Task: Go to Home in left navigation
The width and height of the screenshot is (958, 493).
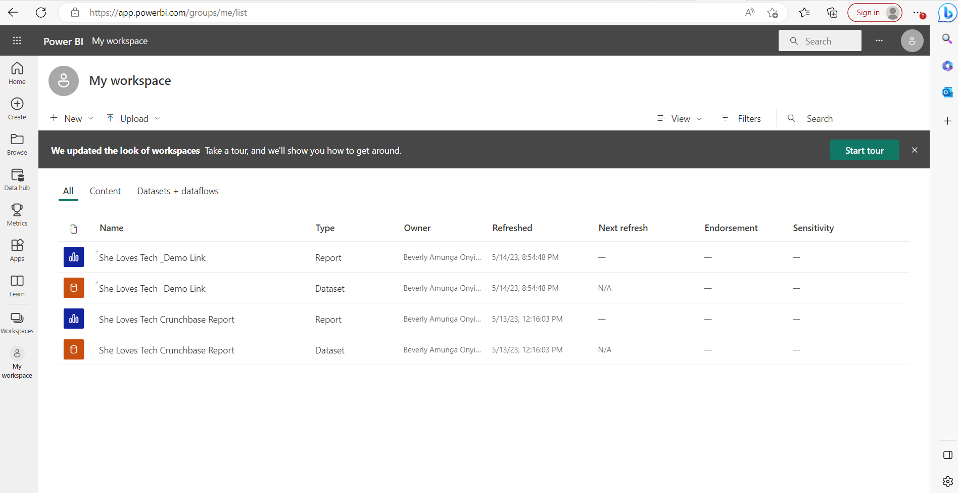Action: [17, 73]
